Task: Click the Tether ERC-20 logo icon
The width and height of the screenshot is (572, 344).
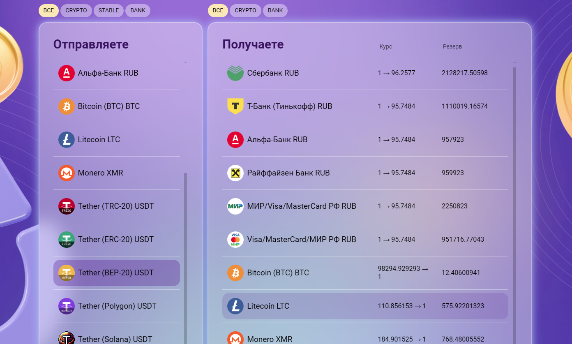Action: coord(66,240)
